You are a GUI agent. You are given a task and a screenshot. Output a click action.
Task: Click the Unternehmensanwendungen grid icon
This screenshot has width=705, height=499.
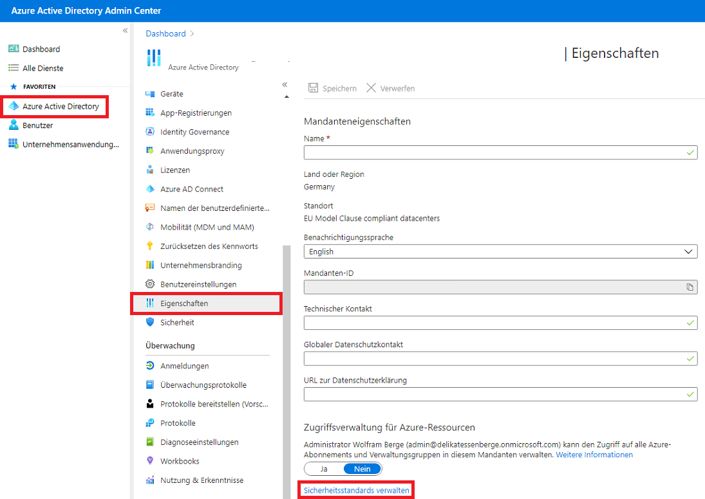14,144
